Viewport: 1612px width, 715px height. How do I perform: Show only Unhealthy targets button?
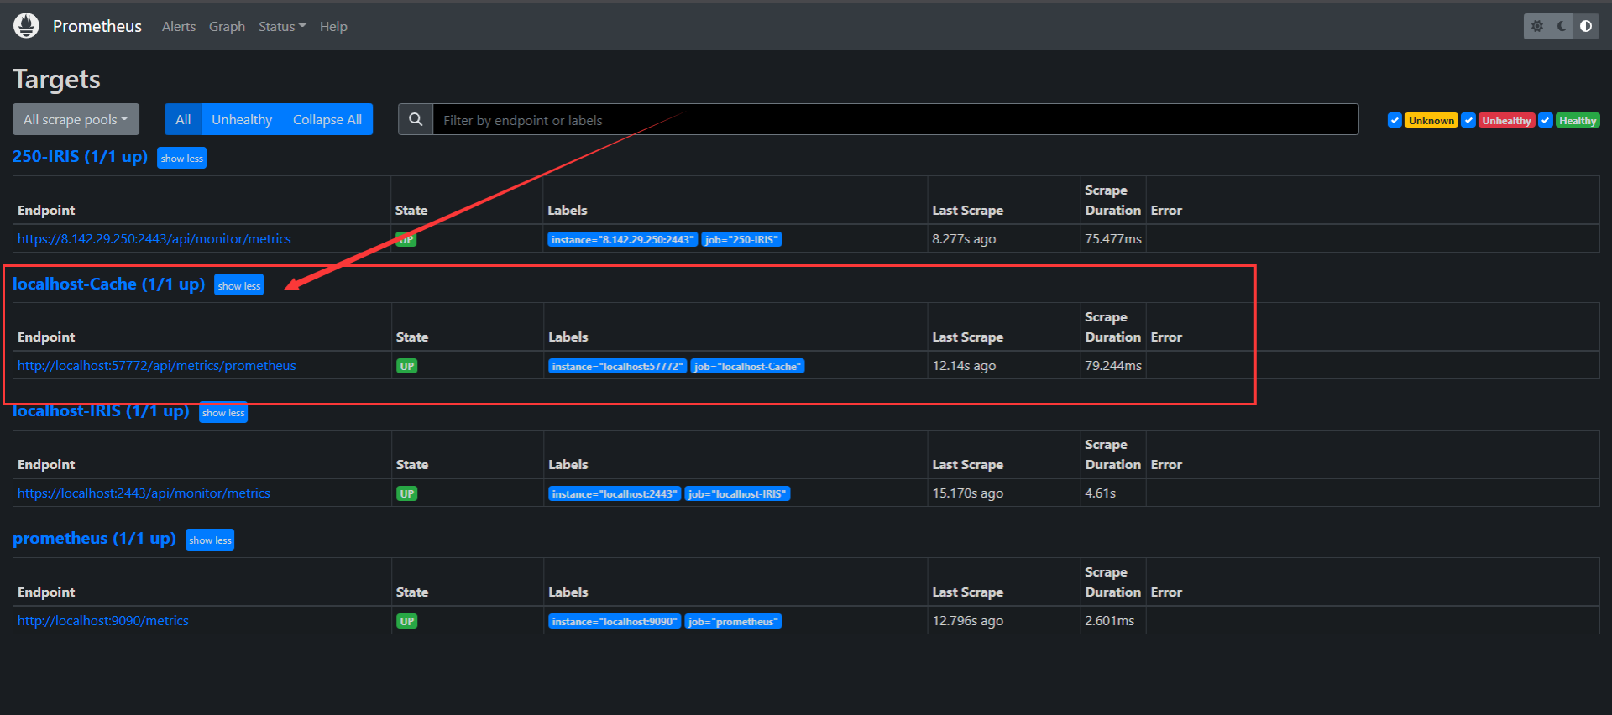pos(242,119)
